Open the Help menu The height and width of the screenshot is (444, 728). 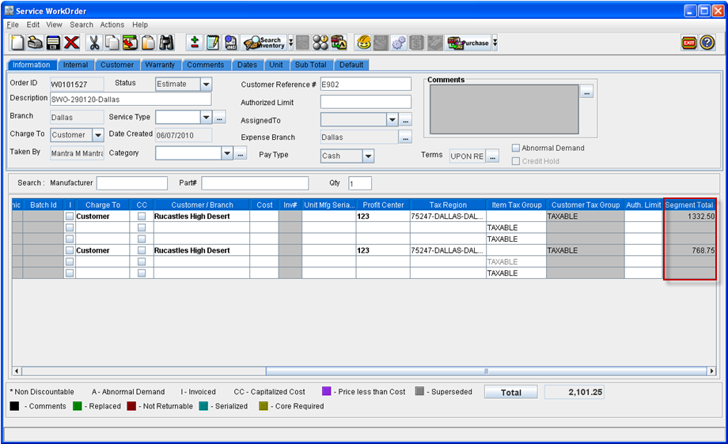140,24
